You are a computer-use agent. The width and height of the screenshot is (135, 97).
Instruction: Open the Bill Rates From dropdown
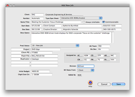tap(86, 70)
